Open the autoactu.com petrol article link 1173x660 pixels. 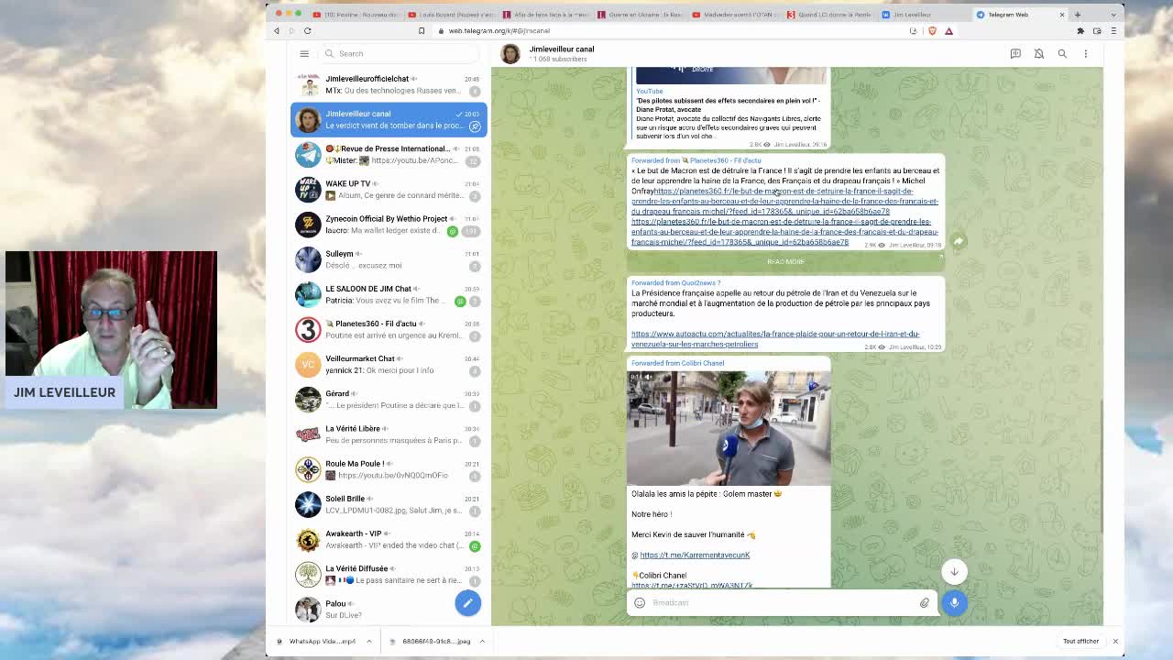coord(775,339)
